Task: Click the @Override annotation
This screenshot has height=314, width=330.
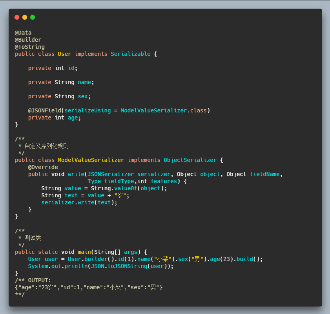Action: 43,167
